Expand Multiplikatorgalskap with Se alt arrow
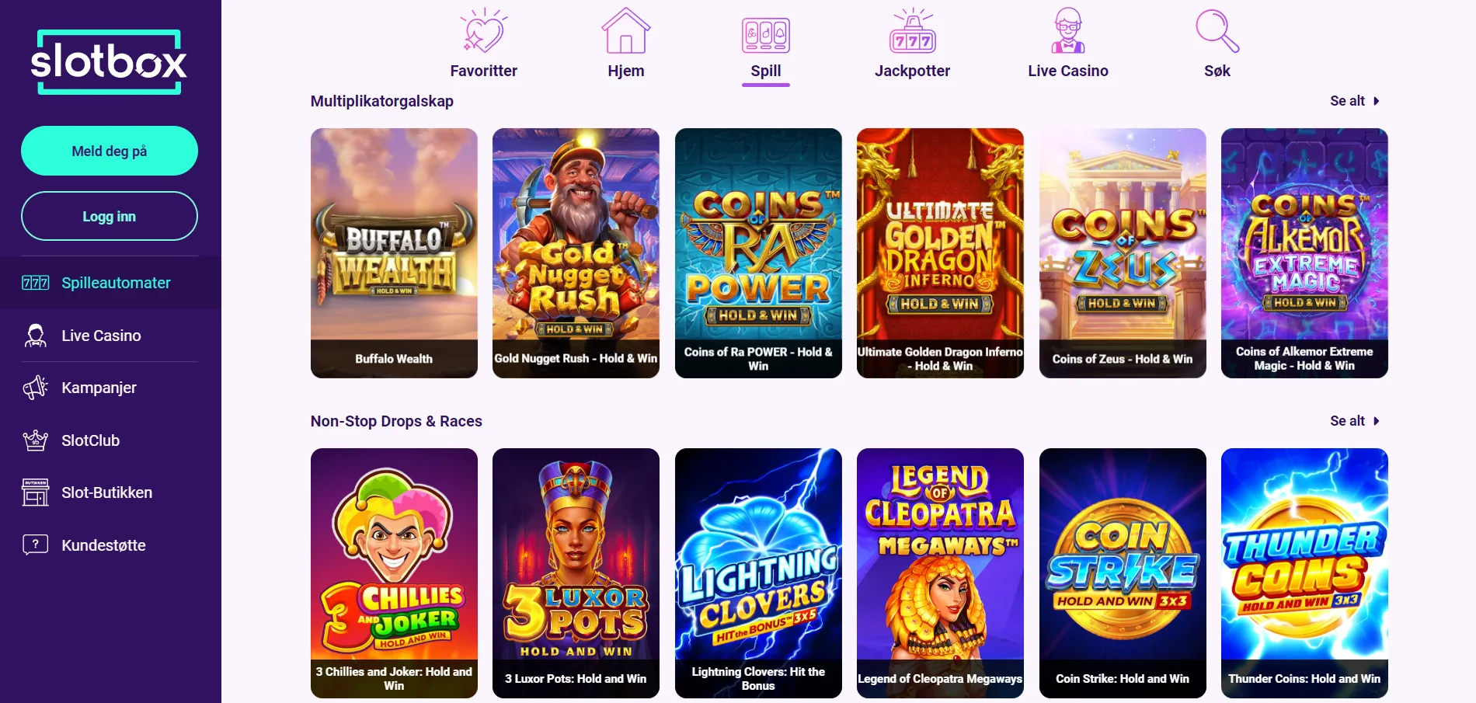The width and height of the screenshot is (1476, 703). [x=1355, y=101]
